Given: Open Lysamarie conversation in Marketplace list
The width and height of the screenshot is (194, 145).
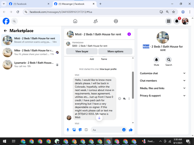Looking at the screenshot, I should click(31, 65).
